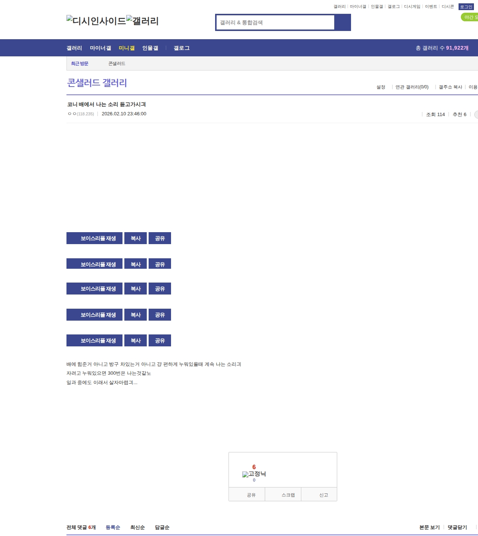This screenshot has width=478, height=536.
Task: Click 복사 in the first voice reply row
Action: pyautogui.click(x=136, y=238)
